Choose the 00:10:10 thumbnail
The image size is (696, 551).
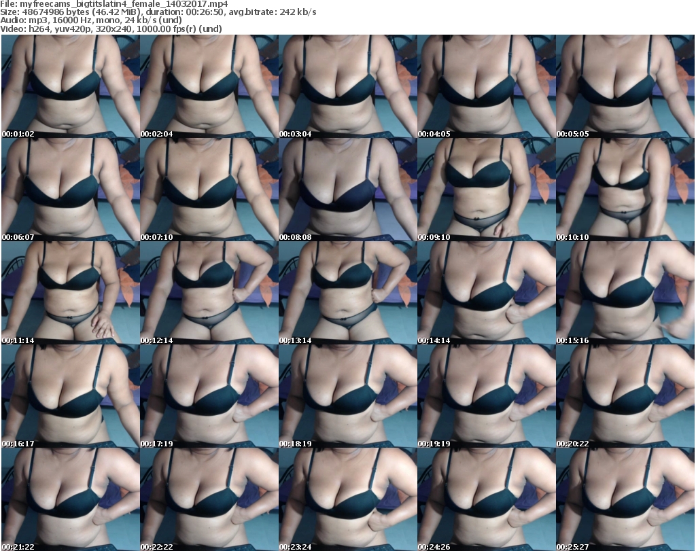click(x=625, y=190)
